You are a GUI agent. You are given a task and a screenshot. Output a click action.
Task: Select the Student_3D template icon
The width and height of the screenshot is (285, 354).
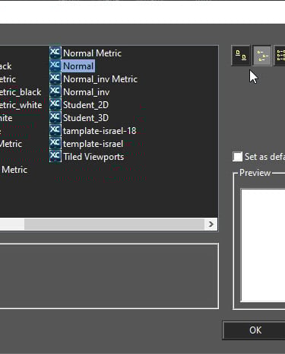pyautogui.click(x=55, y=117)
